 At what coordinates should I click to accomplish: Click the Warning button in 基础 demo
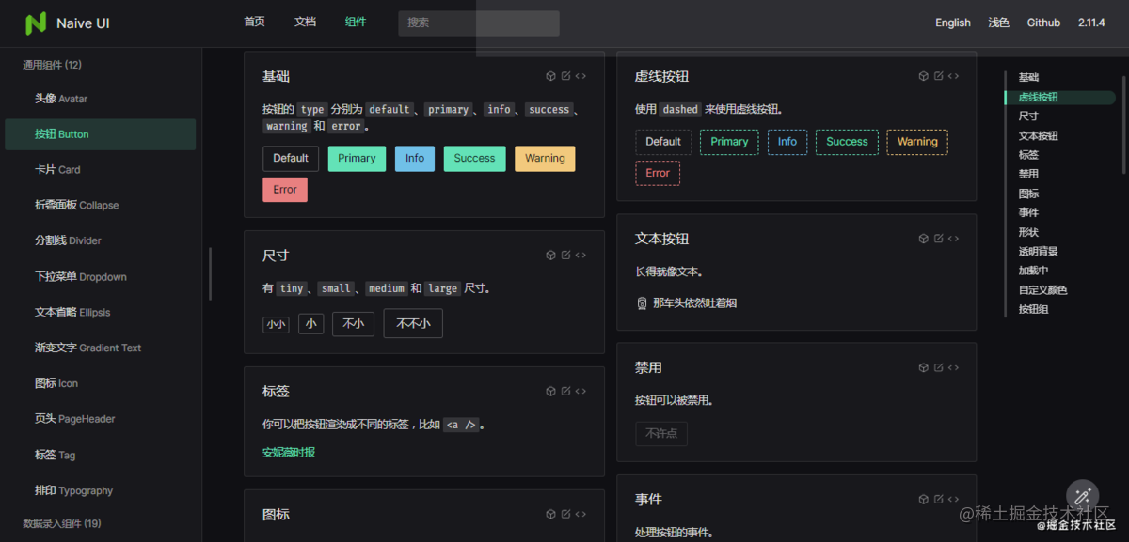tap(545, 158)
